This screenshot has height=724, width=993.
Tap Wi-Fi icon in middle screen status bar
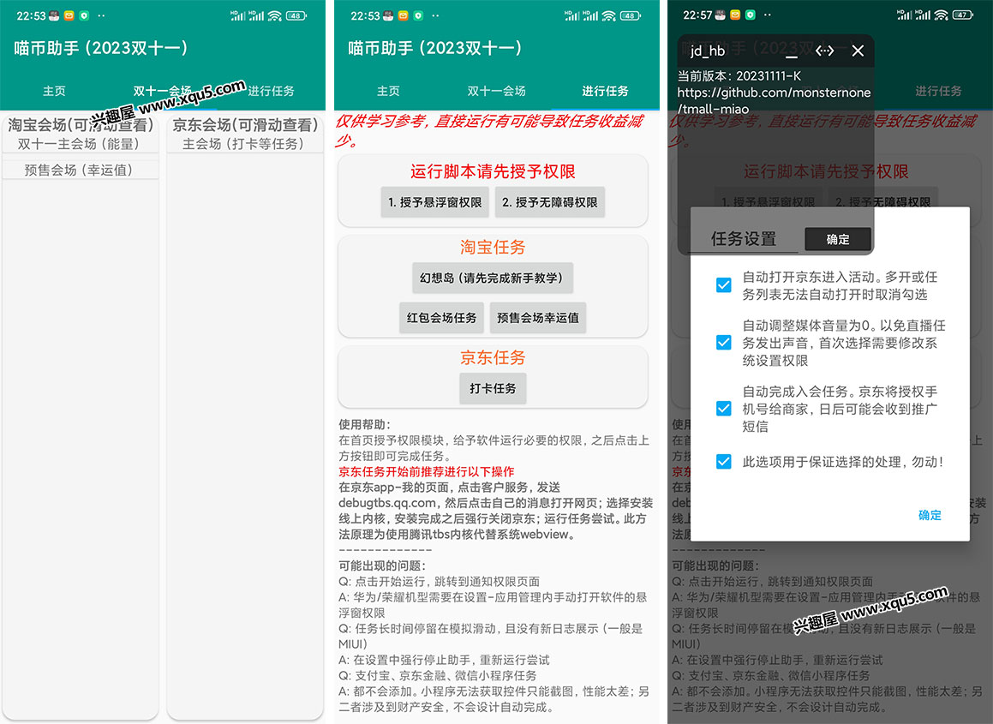608,15
